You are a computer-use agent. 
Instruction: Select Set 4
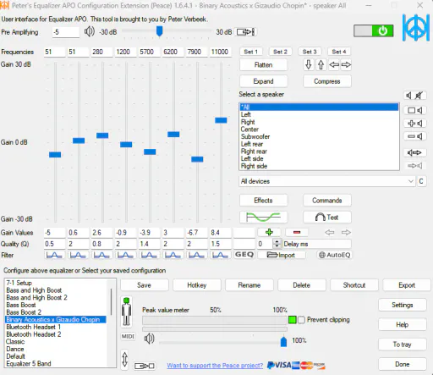pyautogui.click(x=339, y=52)
